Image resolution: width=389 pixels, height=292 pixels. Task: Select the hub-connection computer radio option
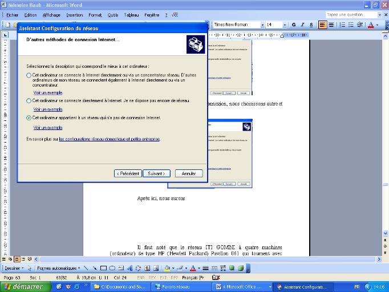(29, 75)
